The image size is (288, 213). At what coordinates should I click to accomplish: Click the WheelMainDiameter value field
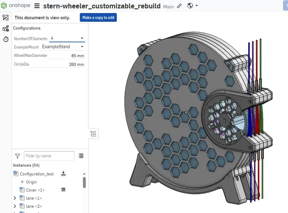[67, 56]
